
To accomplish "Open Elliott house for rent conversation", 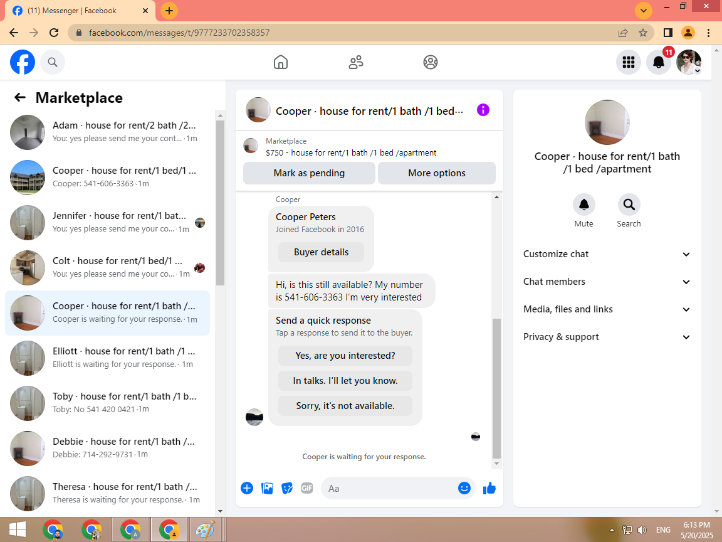I will coord(107,358).
